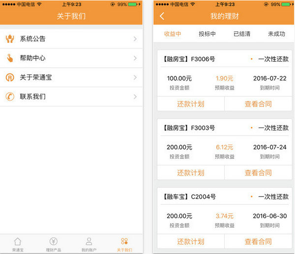Tap right phone WiFi status icon
Image resolution: width=295 pixels, height=254 pixels.
click(x=193, y=4)
